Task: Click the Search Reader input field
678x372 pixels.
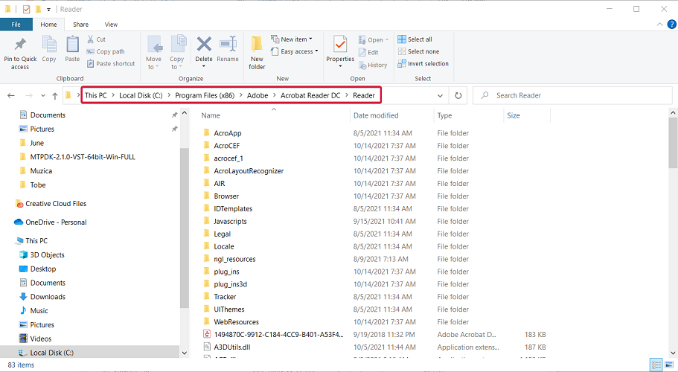Action: coord(572,95)
